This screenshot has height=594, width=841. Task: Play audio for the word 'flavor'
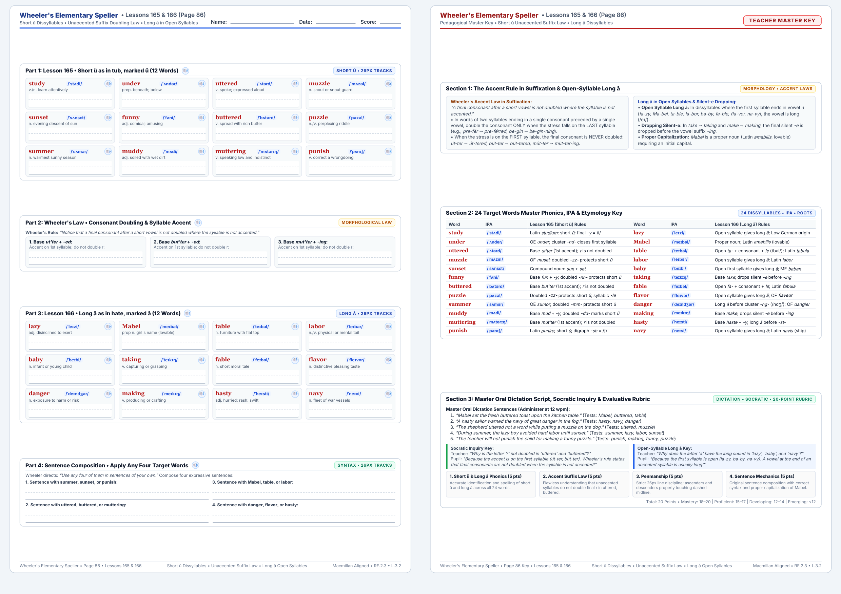coord(388,360)
